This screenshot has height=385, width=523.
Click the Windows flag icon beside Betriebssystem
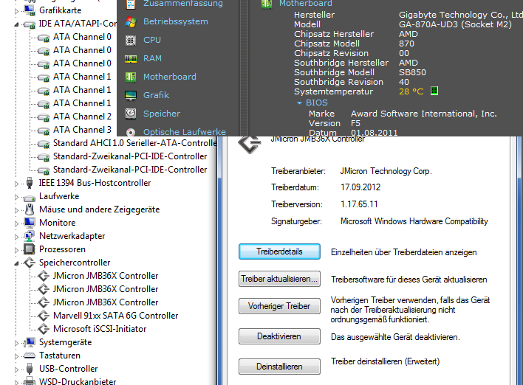pyautogui.click(x=131, y=22)
